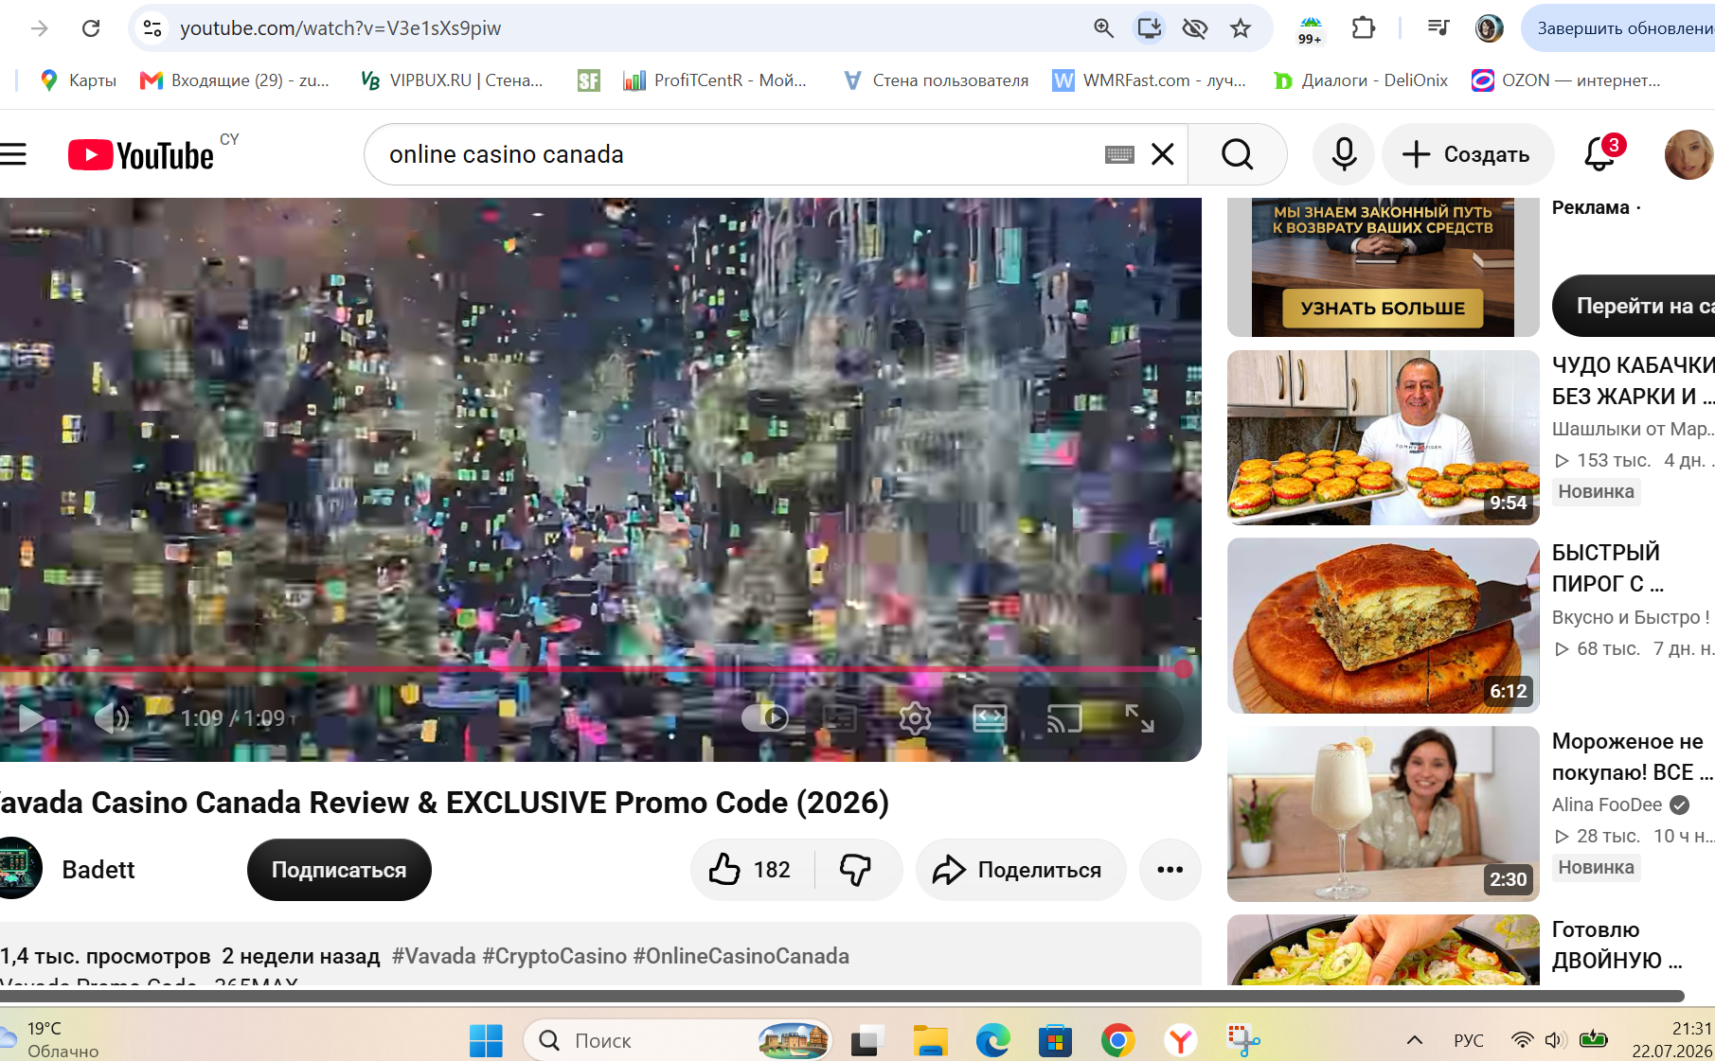Image resolution: width=1715 pixels, height=1061 pixels.
Task: Open the Windows Start menu
Action: point(487,1041)
